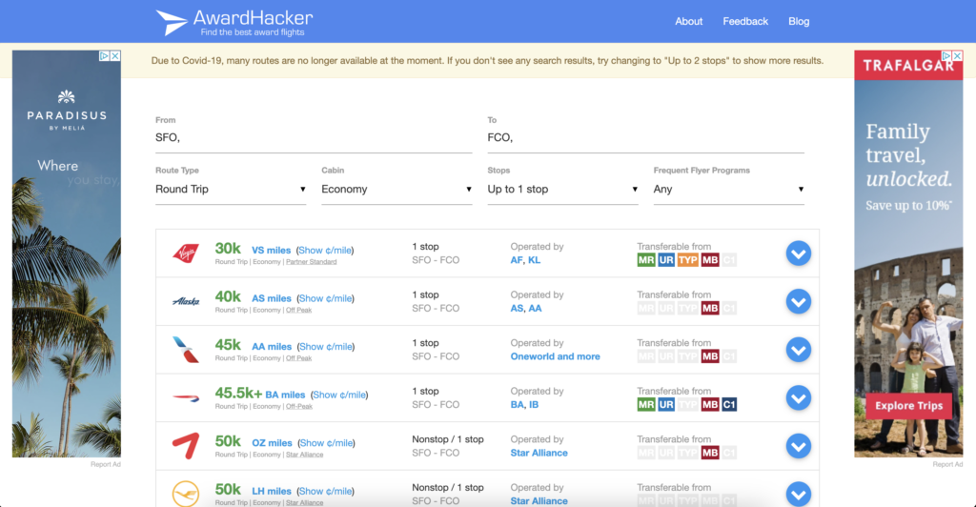Open the Frequent Flyer Programs dropdown

pos(729,189)
